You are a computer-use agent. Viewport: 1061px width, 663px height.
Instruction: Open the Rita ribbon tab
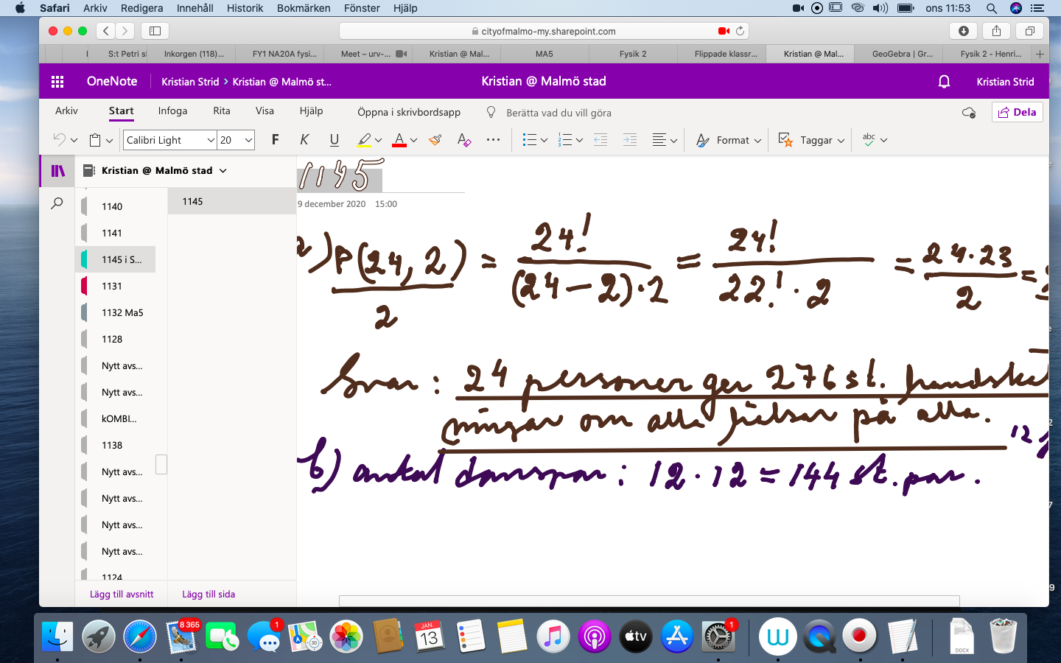(222, 111)
